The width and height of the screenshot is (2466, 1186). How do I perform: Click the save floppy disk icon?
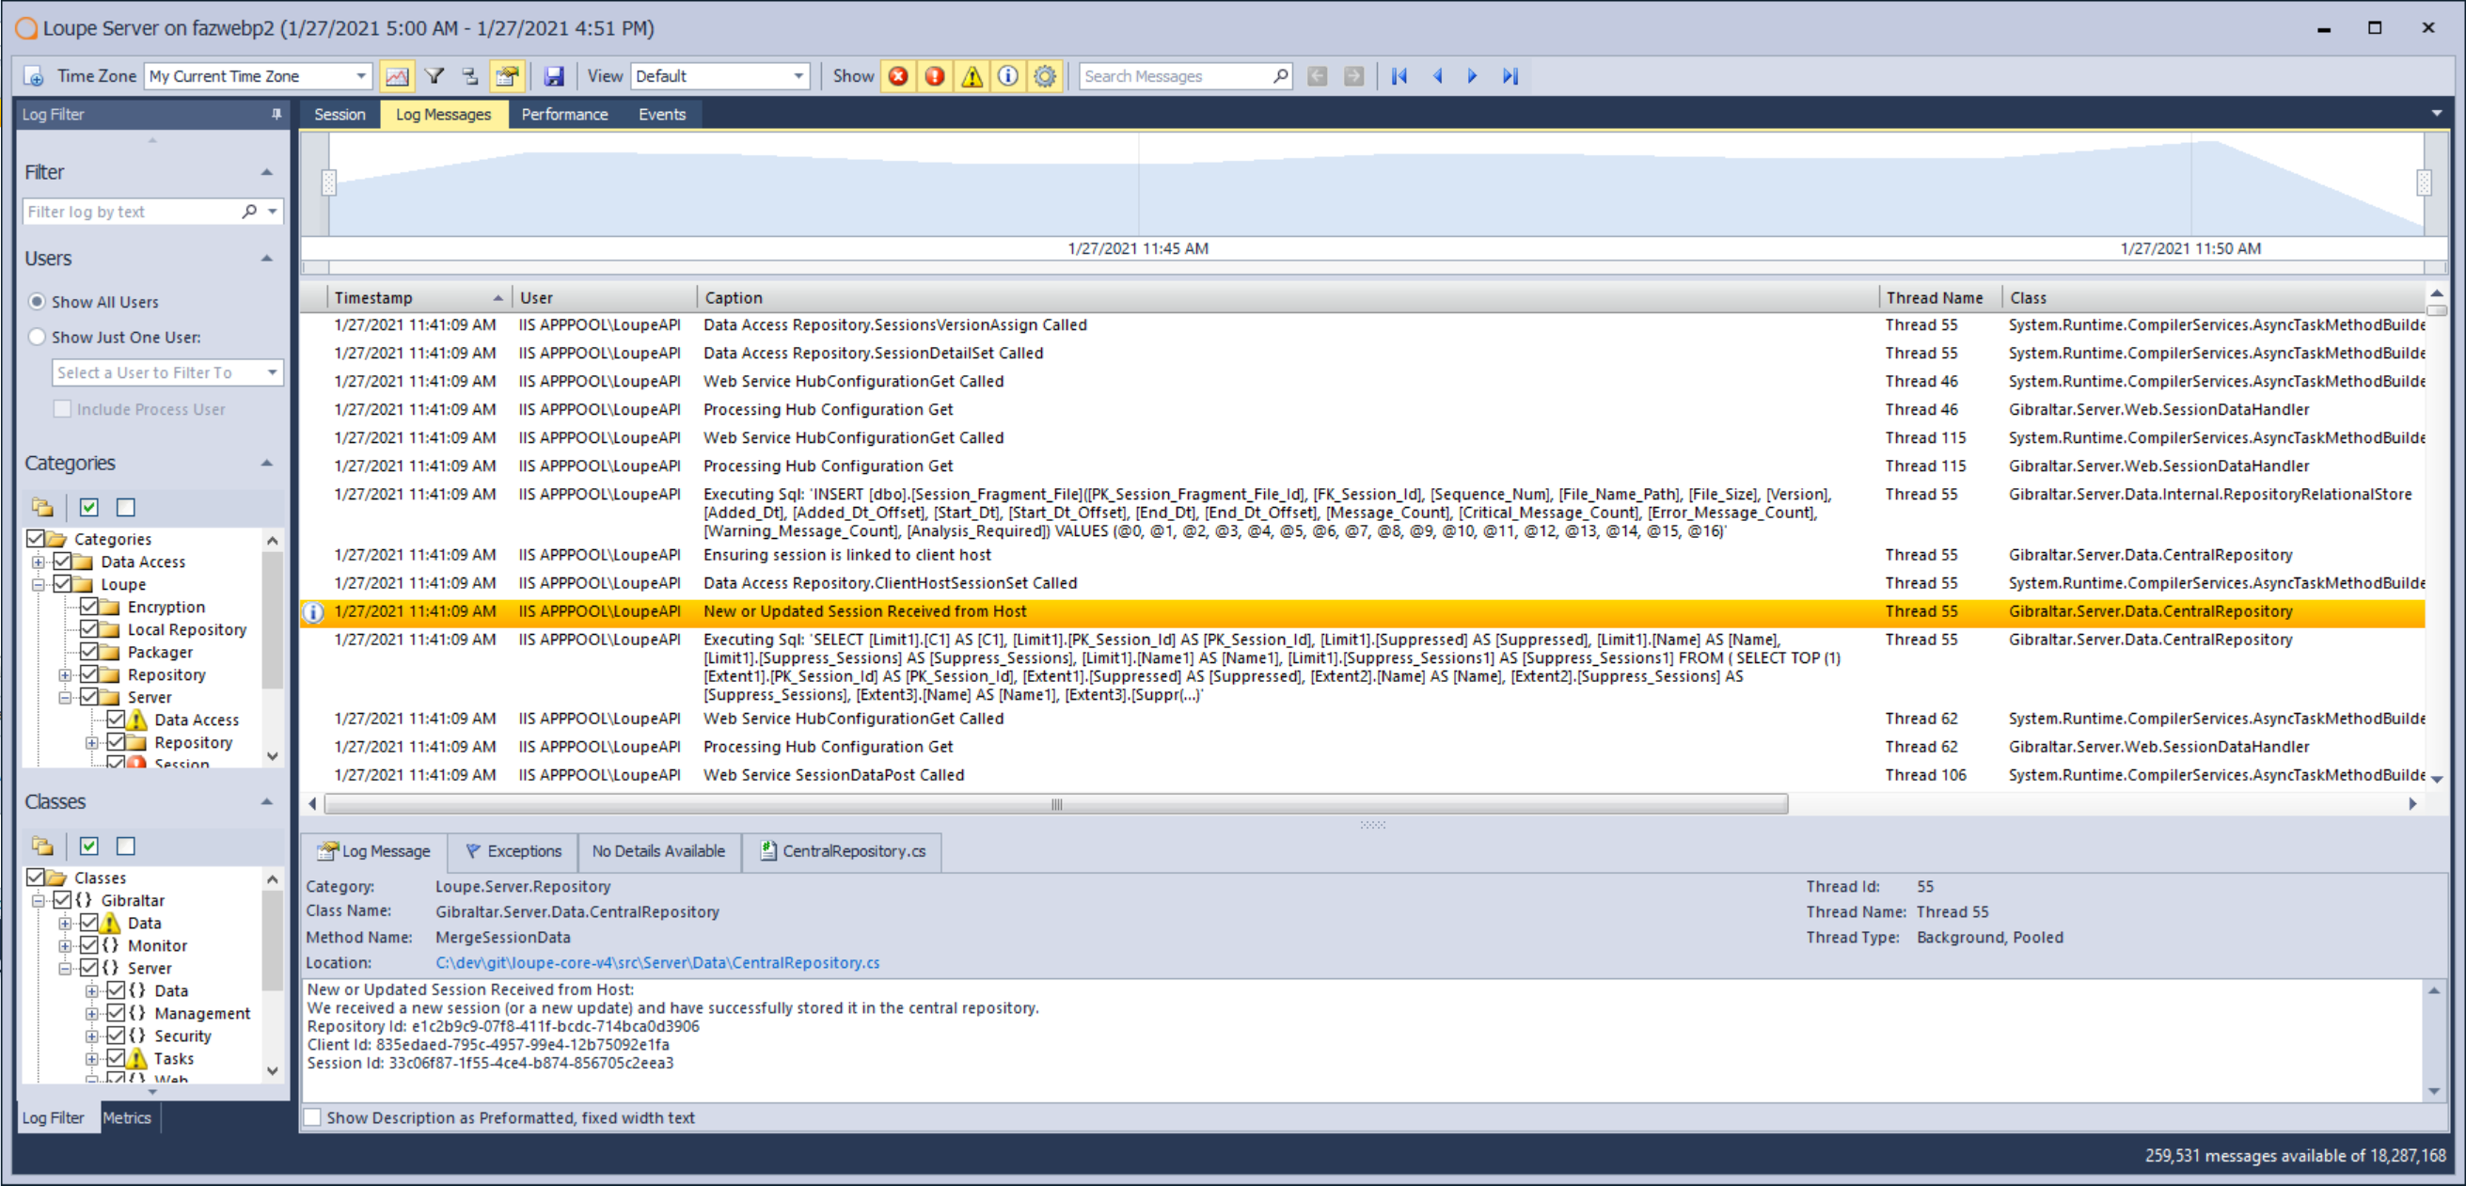click(x=553, y=76)
